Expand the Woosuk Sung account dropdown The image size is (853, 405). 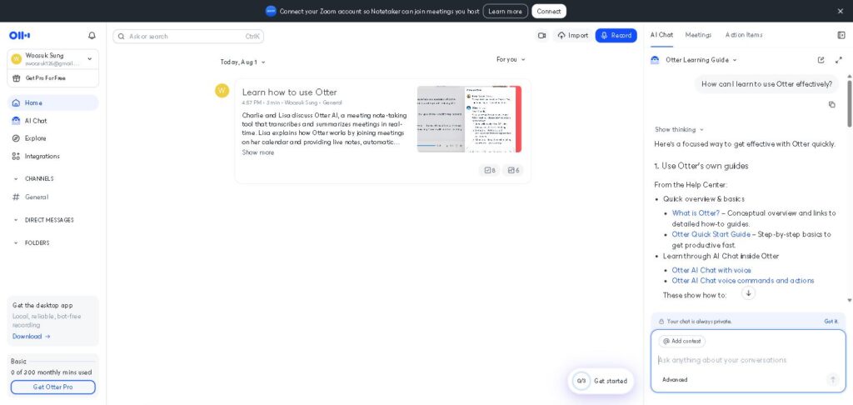52,59
